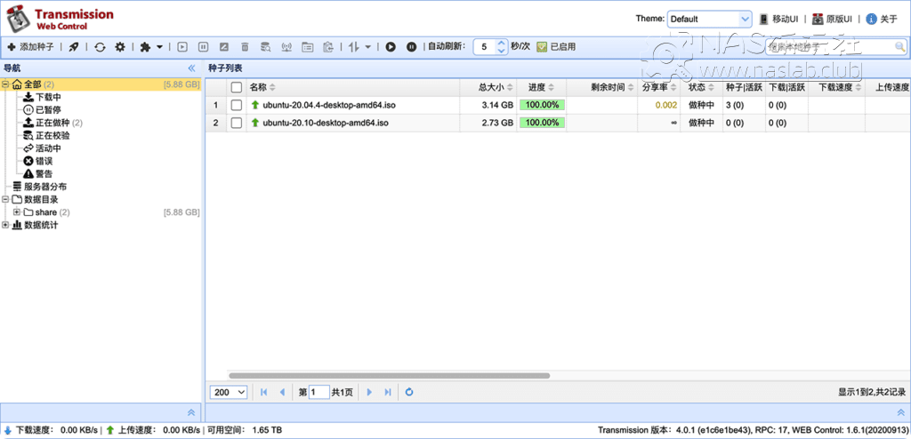Expand the share folder tree node
This screenshot has height=439, width=911.
[x=16, y=212]
